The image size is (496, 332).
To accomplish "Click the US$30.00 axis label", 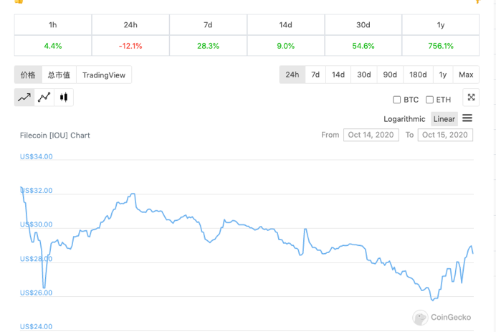I will pos(37,224).
